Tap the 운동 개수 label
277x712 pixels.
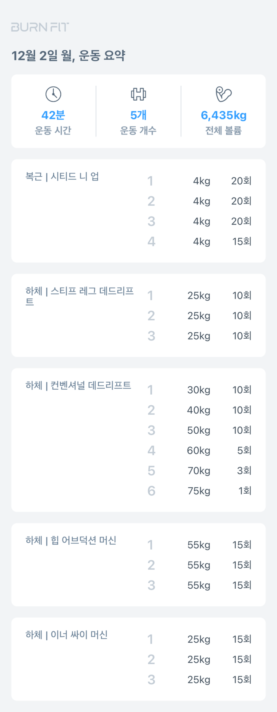pyautogui.click(x=138, y=130)
